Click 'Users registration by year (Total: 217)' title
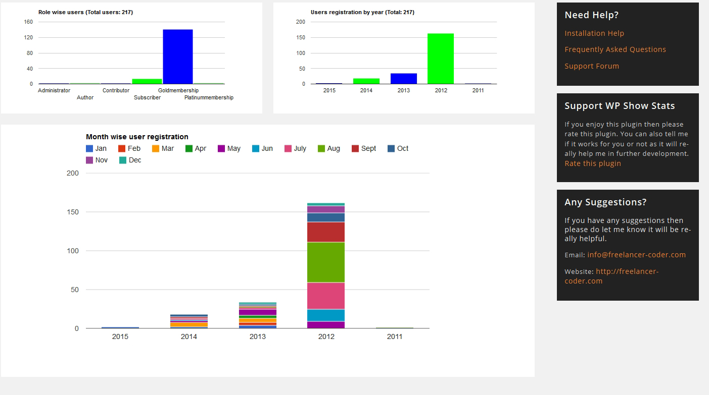709x395 pixels. pos(362,12)
